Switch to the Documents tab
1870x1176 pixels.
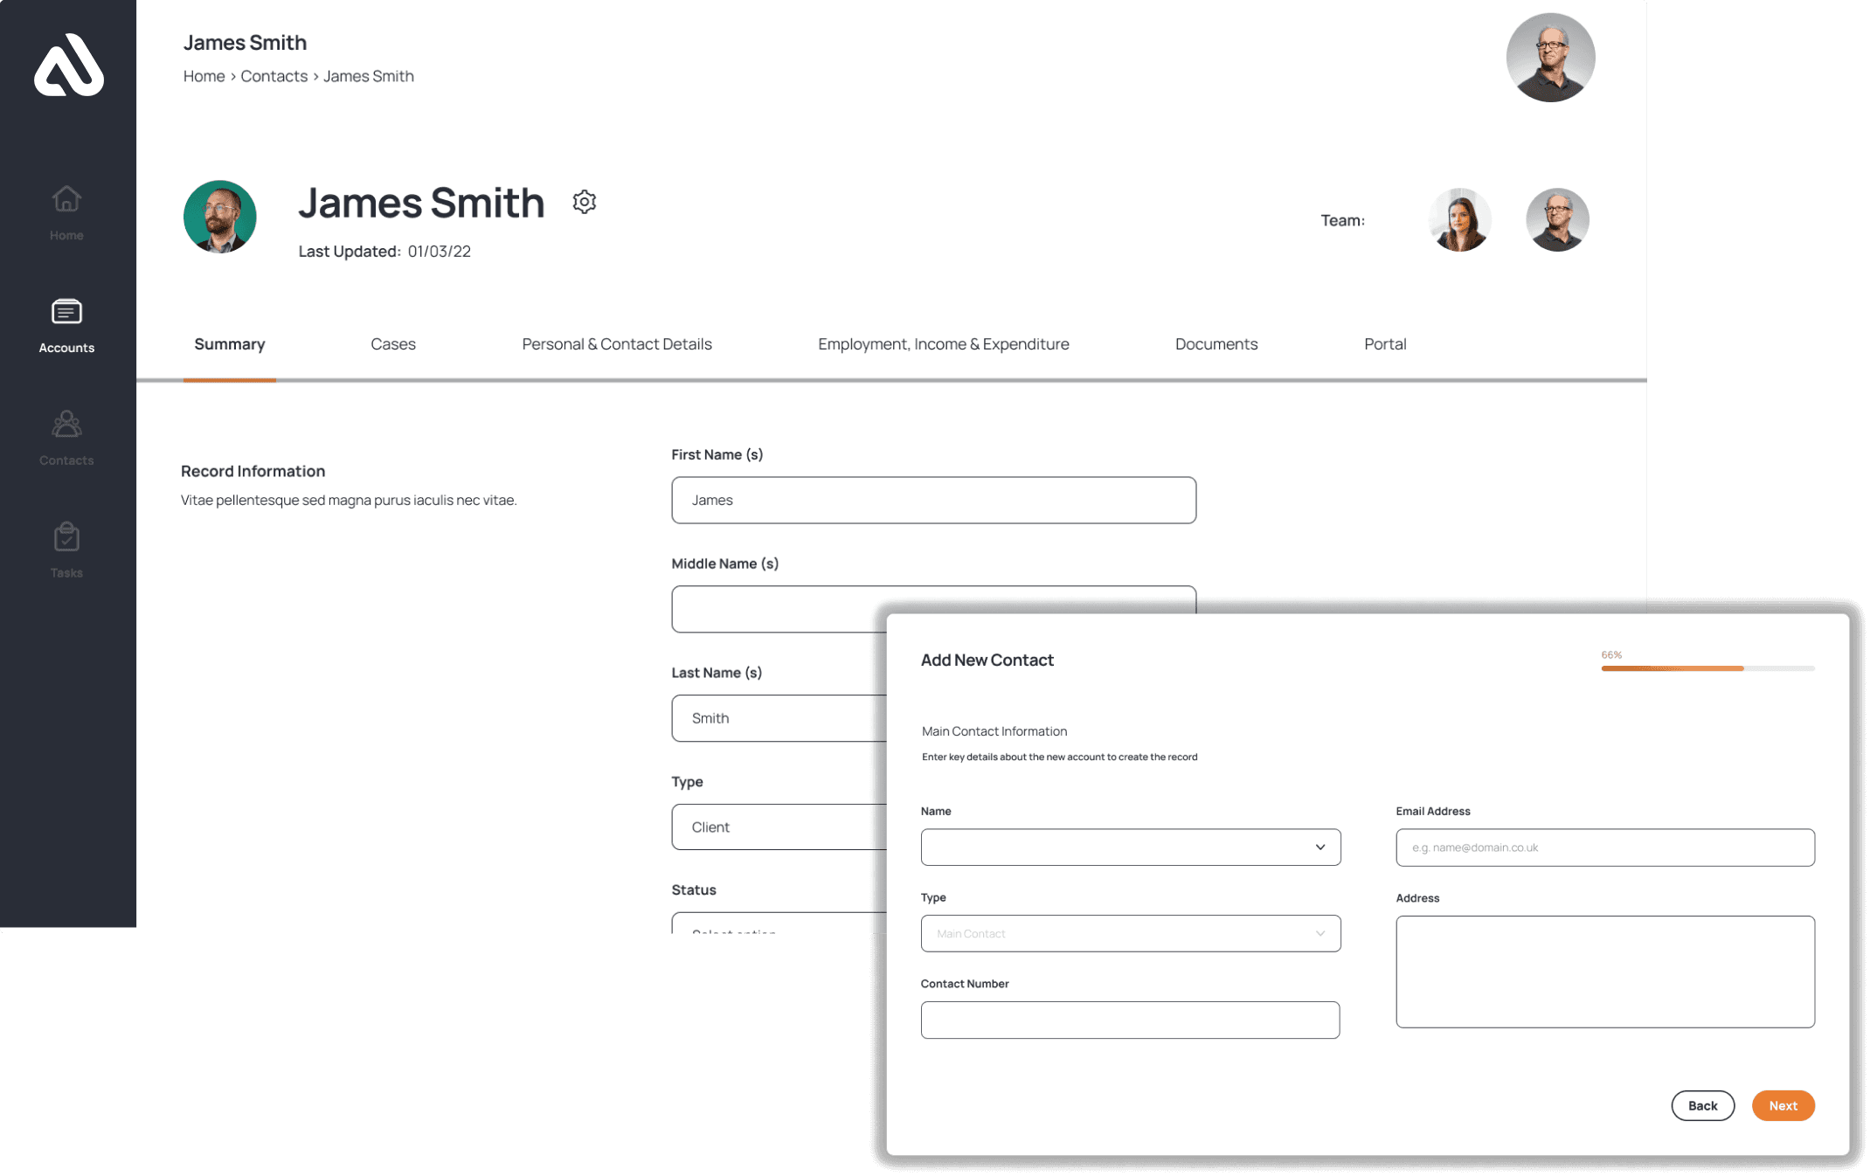[1217, 342]
